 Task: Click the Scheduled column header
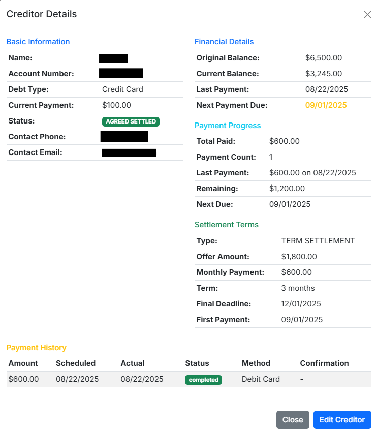click(x=76, y=363)
